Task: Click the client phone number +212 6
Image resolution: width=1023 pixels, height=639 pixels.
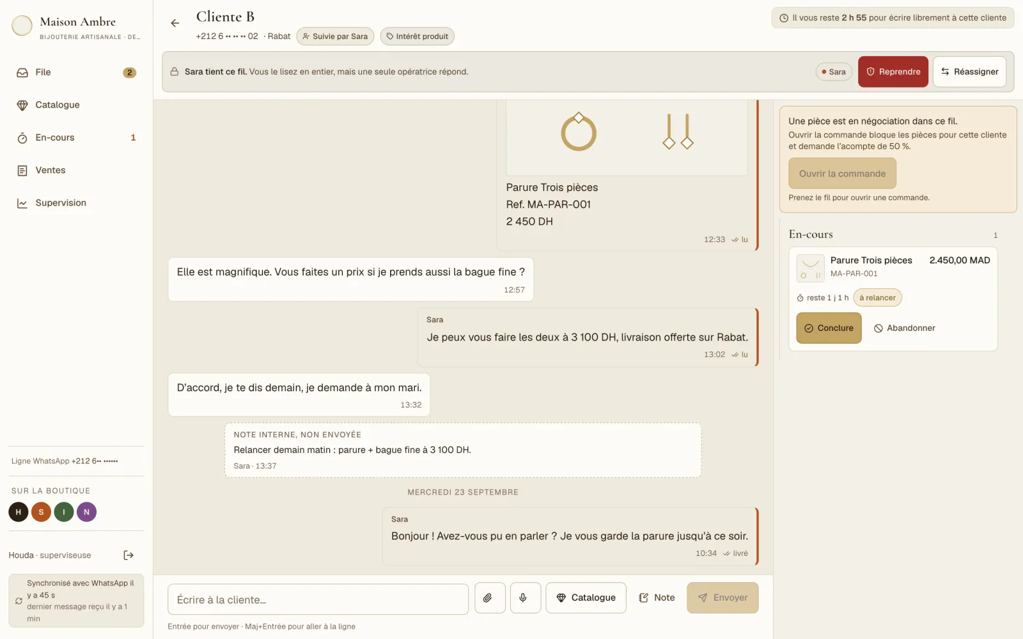Action: pyautogui.click(x=227, y=36)
